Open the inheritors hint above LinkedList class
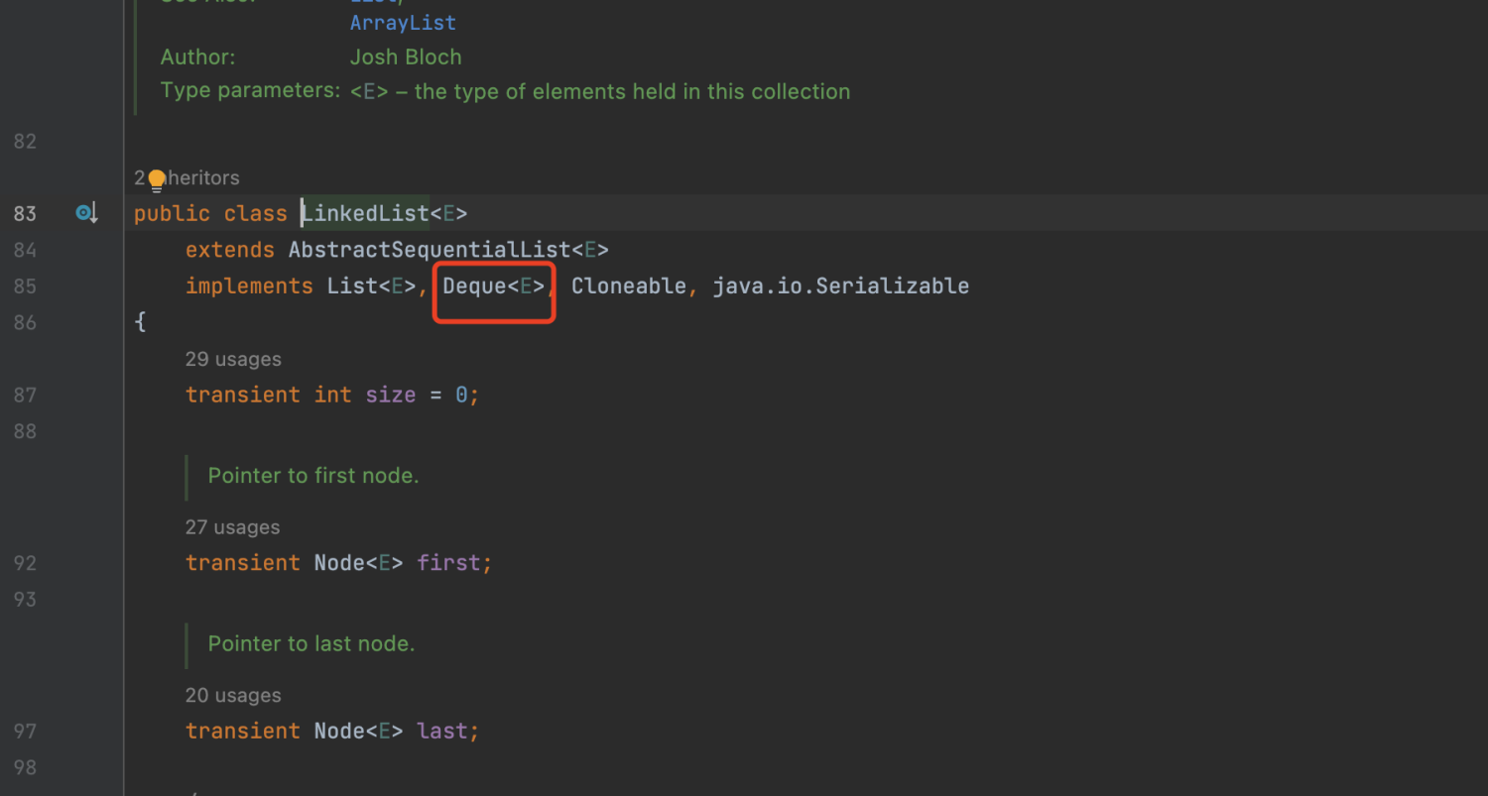 (x=198, y=178)
